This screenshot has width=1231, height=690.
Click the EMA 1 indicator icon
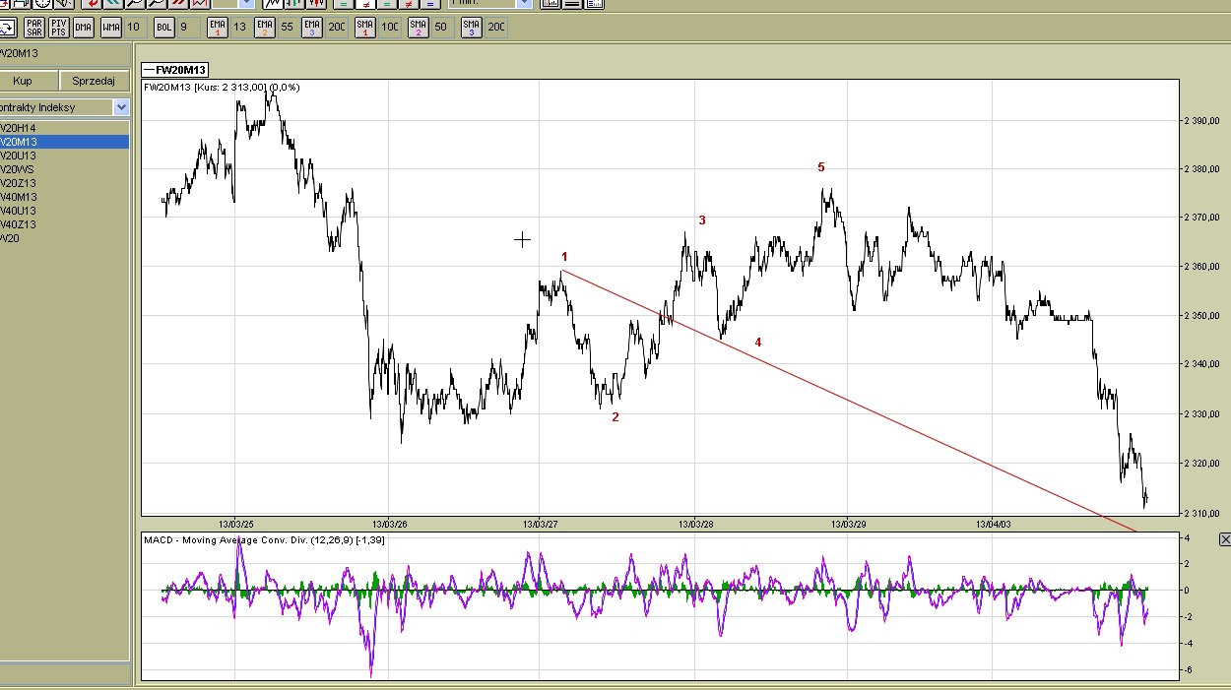click(x=217, y=28)
